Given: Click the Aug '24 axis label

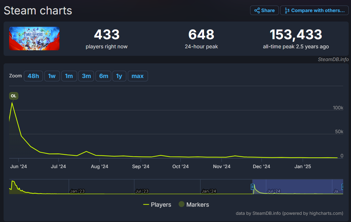Looking at the screenshot, I should tap(100, 166).
